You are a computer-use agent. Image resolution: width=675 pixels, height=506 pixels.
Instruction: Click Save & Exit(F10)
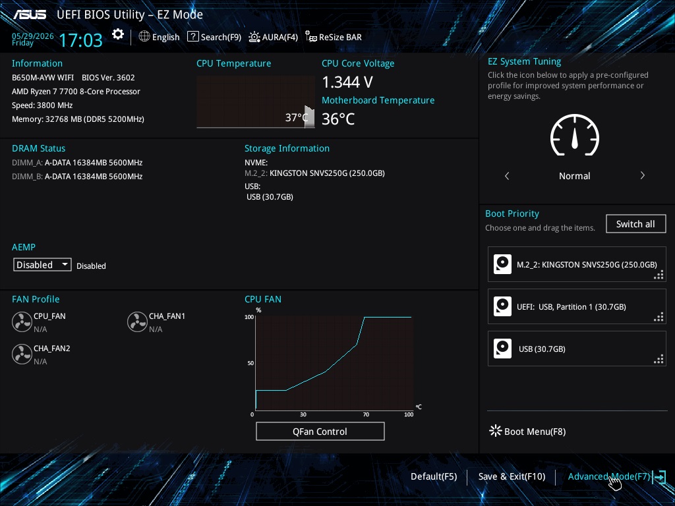(512, 476)
